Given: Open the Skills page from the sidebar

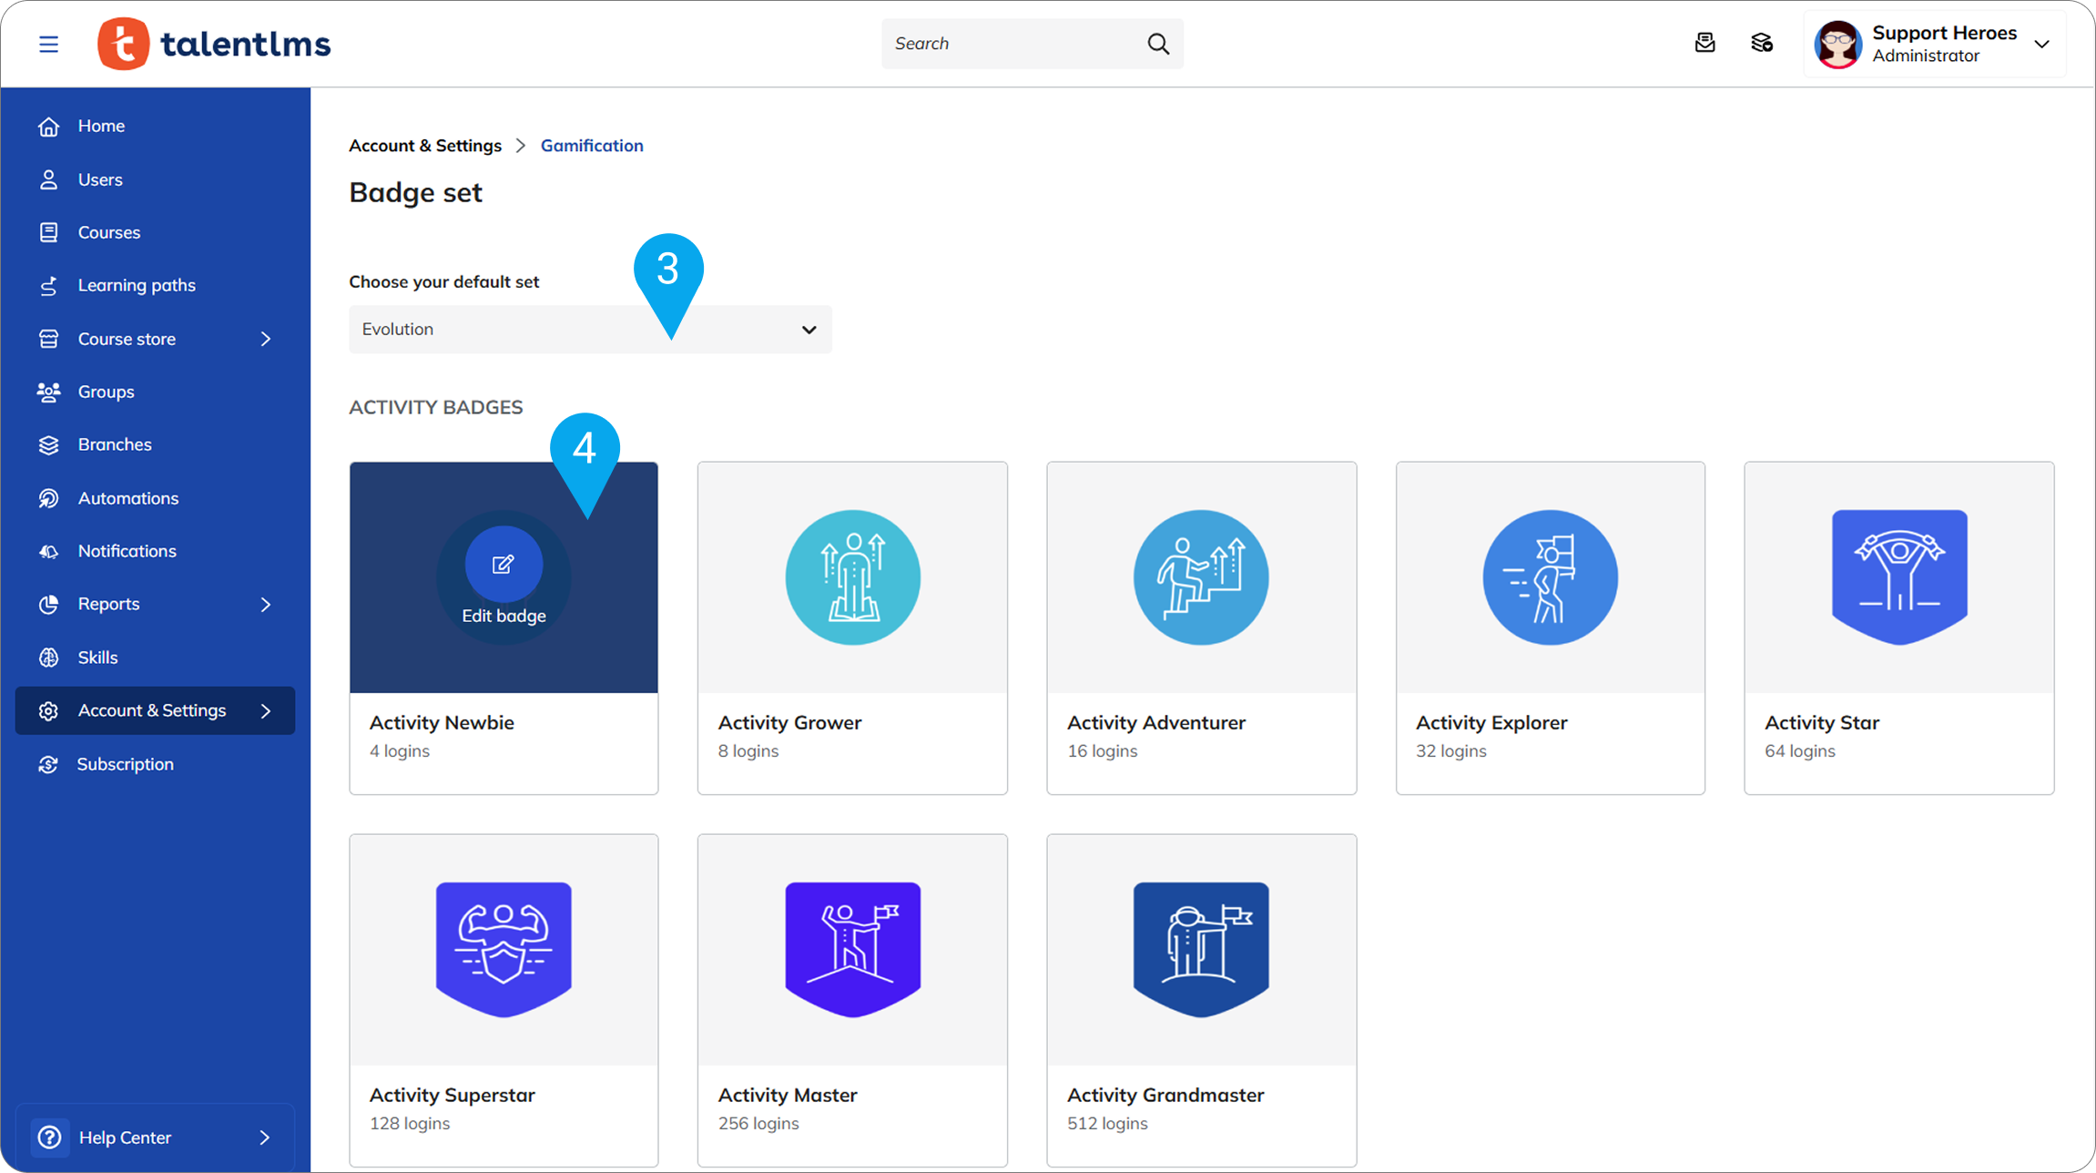Looking at the screenshot, I should 97,658.
